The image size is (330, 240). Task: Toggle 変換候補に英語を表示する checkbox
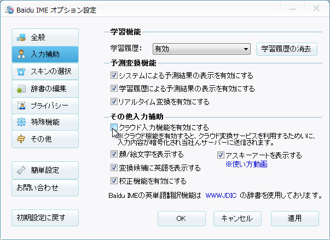[x=114, y=167]
